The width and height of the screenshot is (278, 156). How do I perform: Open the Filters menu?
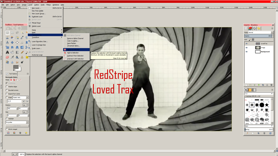coord(48,5)
